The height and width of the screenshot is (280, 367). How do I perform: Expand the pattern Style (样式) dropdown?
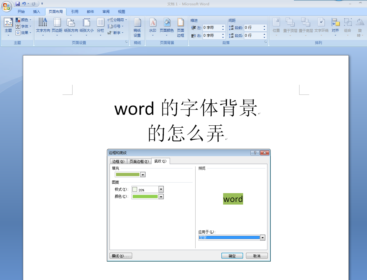[161, 190]
